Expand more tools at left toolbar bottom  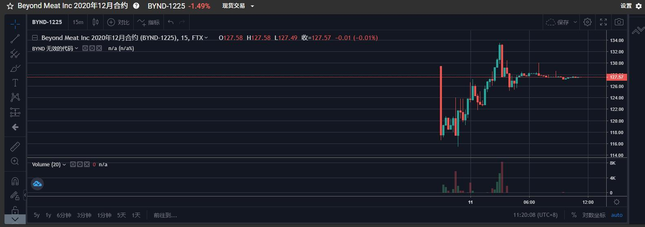(15, 219)
